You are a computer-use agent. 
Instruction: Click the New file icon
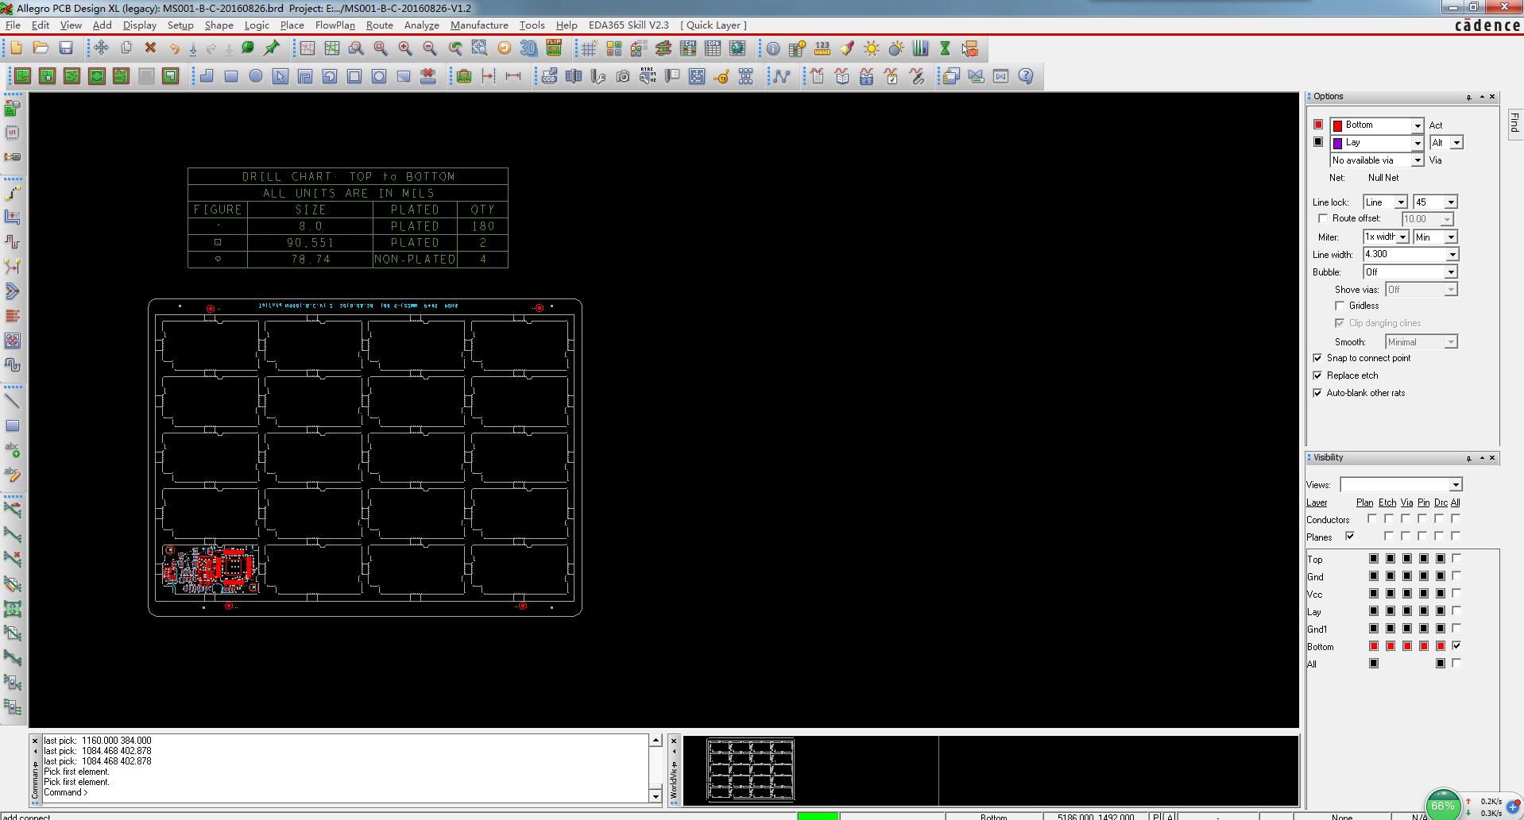(x=16, y=48)
